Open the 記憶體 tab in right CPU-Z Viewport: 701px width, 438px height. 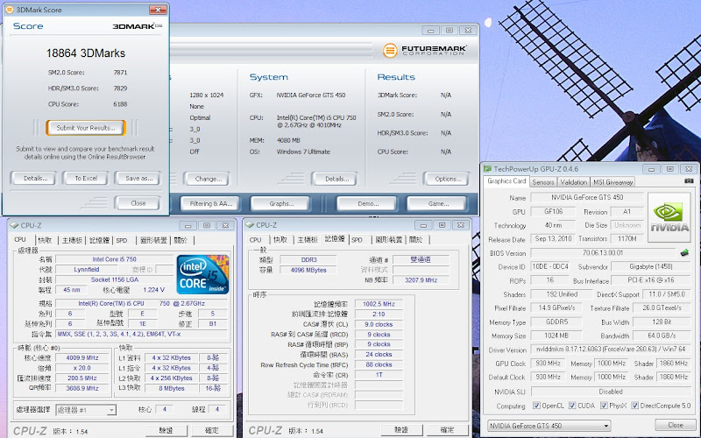[x=335, y=239]
